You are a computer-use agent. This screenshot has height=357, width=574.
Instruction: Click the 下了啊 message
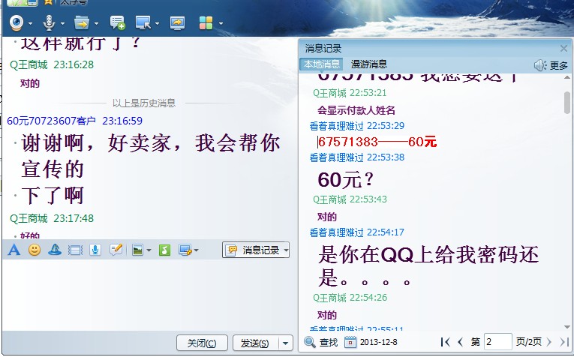[53, 195]
